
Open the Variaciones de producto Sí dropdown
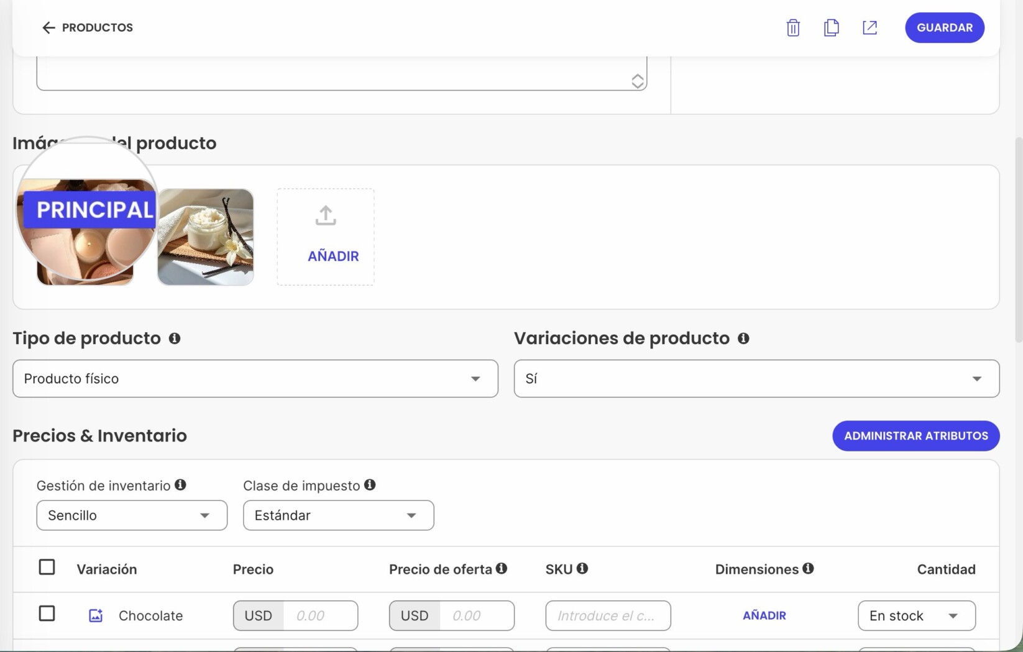[756, 378]
